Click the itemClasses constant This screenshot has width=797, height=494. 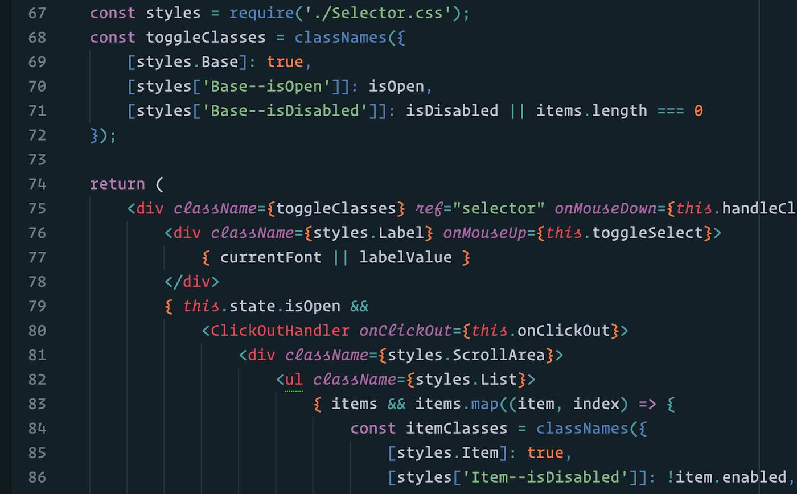click(457, 428)
